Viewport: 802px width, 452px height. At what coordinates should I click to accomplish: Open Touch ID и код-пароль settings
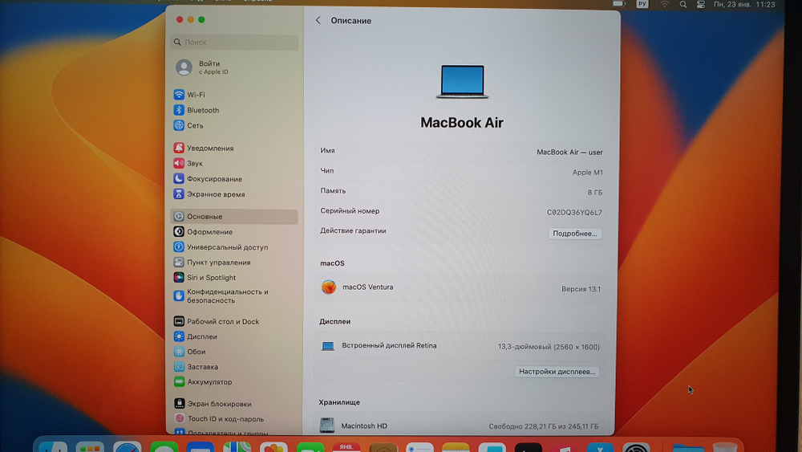coord(219,419)
